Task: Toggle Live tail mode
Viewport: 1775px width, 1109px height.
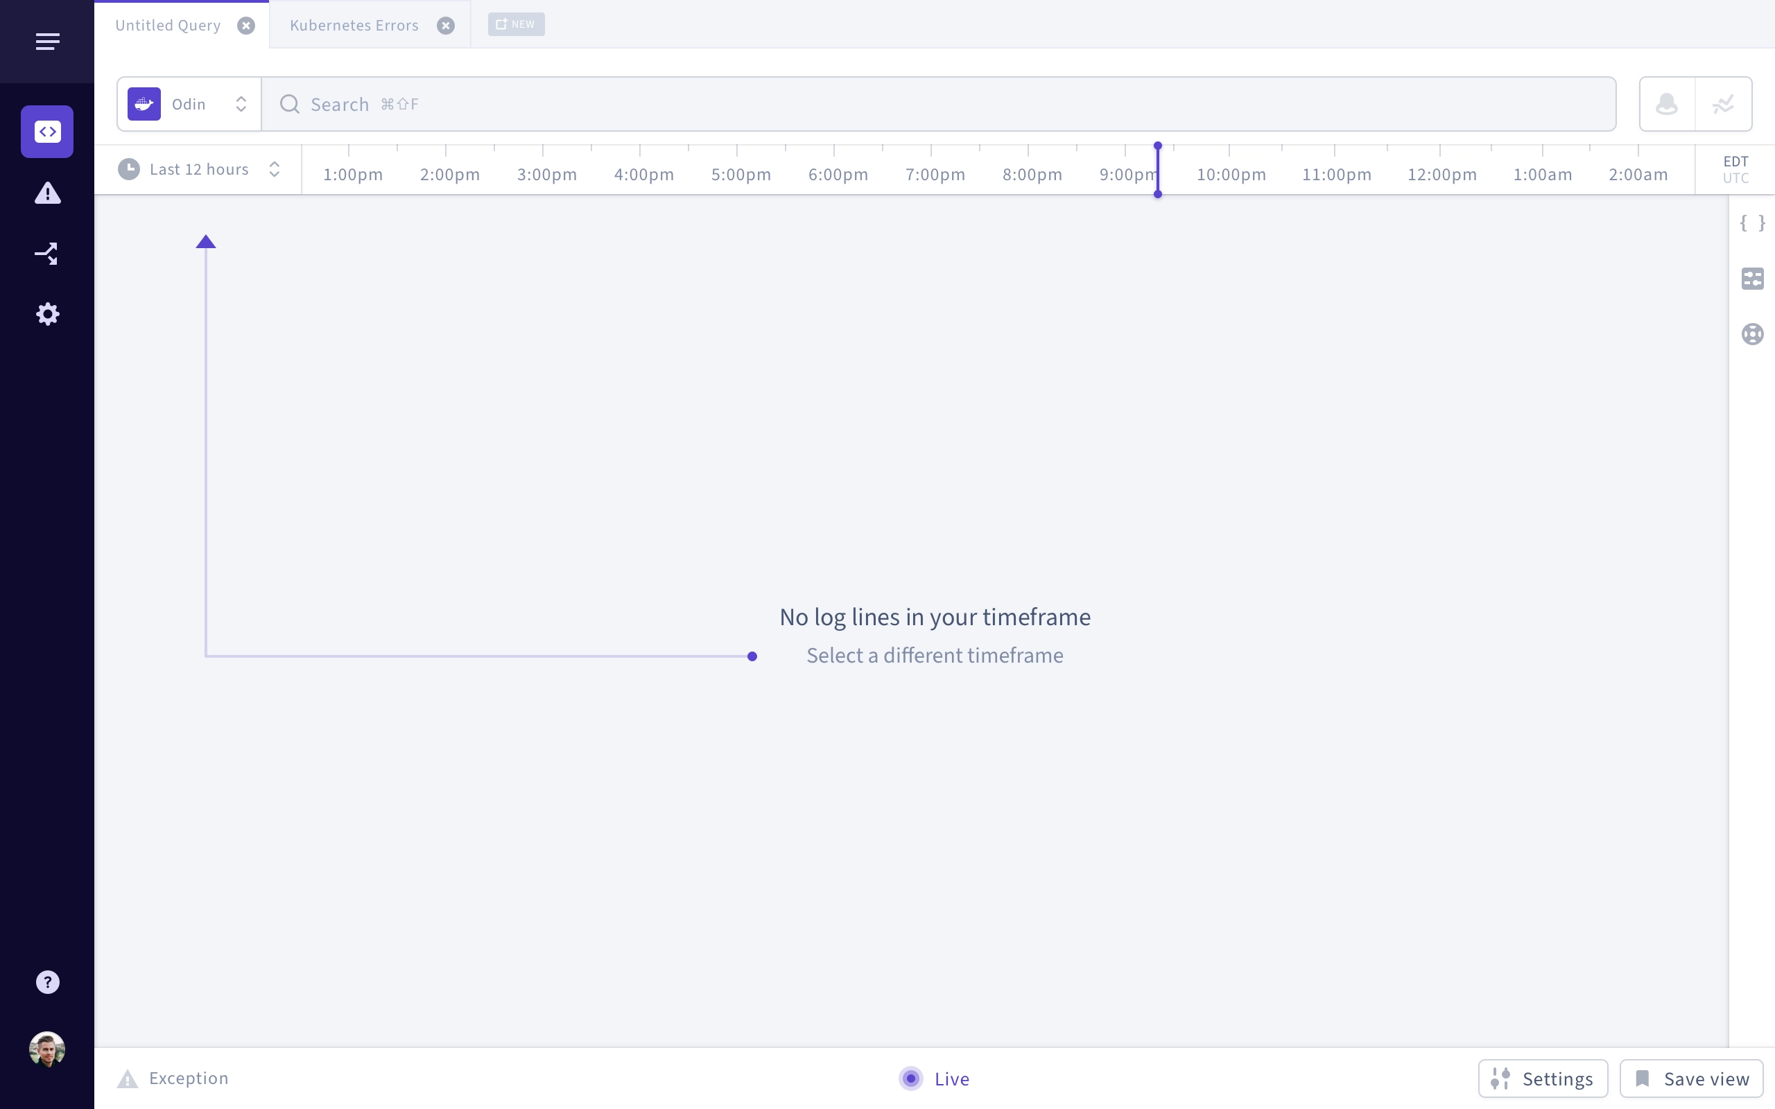Action: [934, 1079]
